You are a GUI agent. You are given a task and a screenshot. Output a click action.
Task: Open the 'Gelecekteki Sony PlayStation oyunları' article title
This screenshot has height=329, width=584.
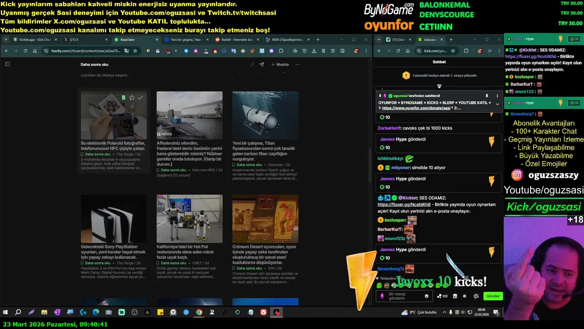113,252
